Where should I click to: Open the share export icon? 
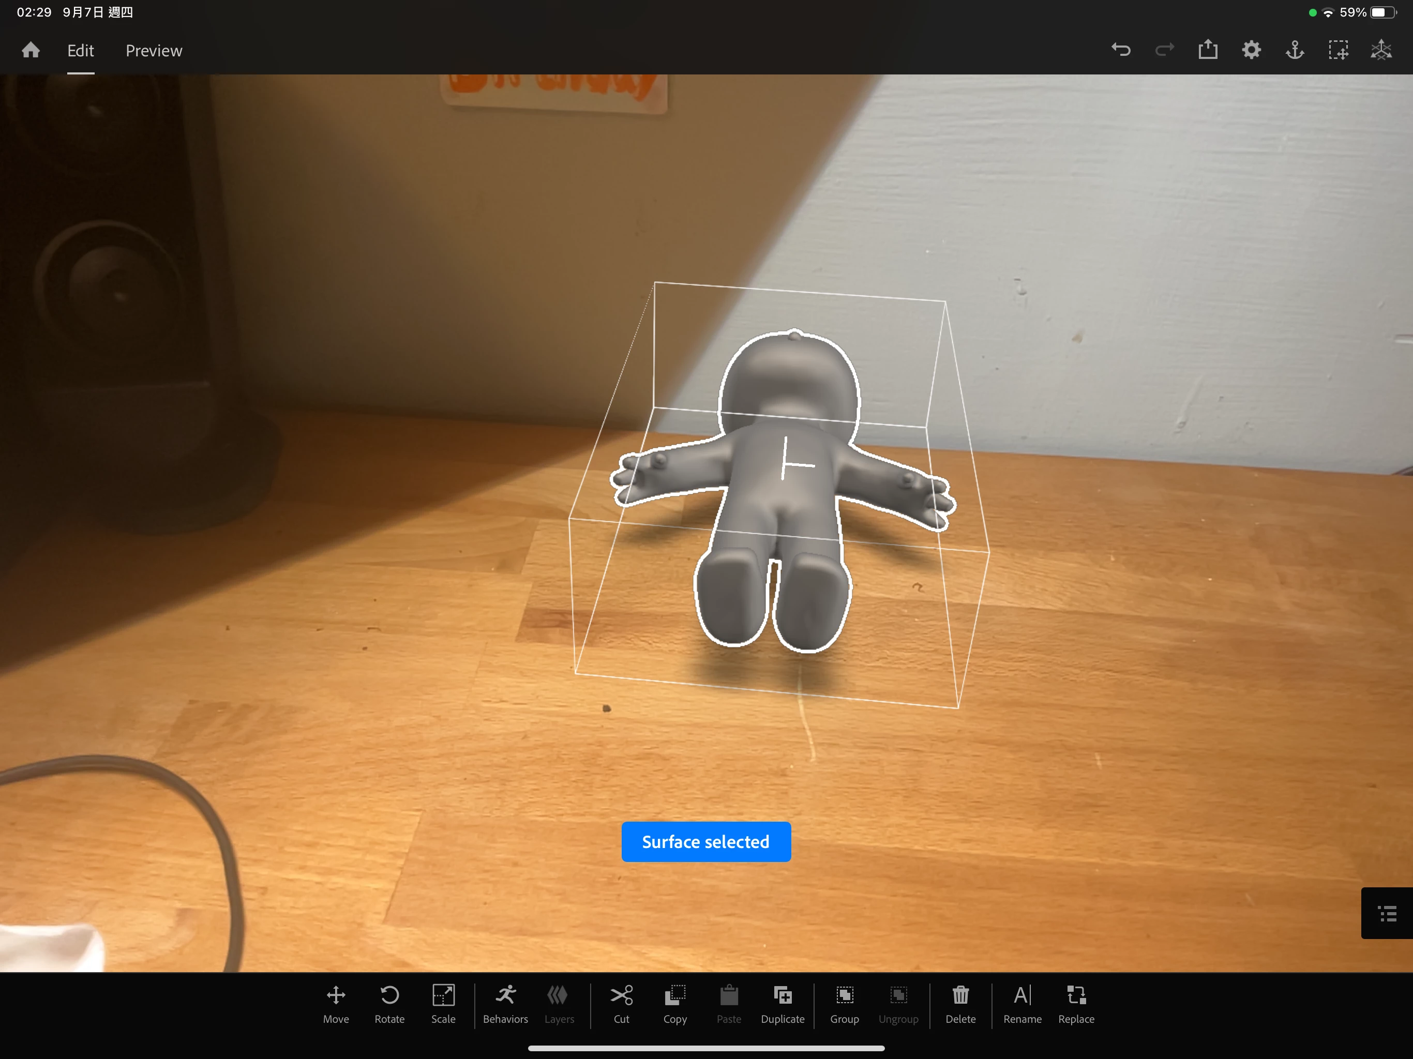point(1207,50)
